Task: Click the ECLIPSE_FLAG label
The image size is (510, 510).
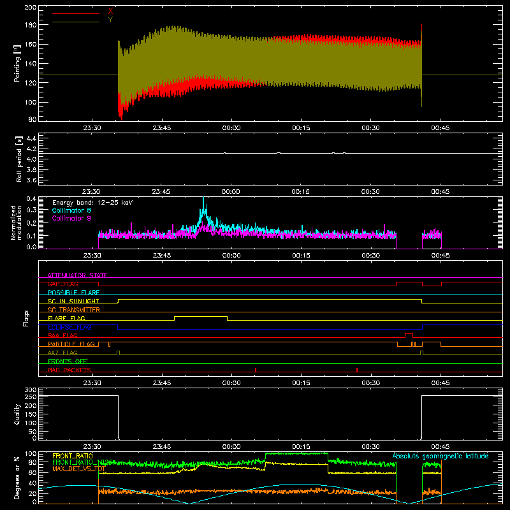Action: 69,327
